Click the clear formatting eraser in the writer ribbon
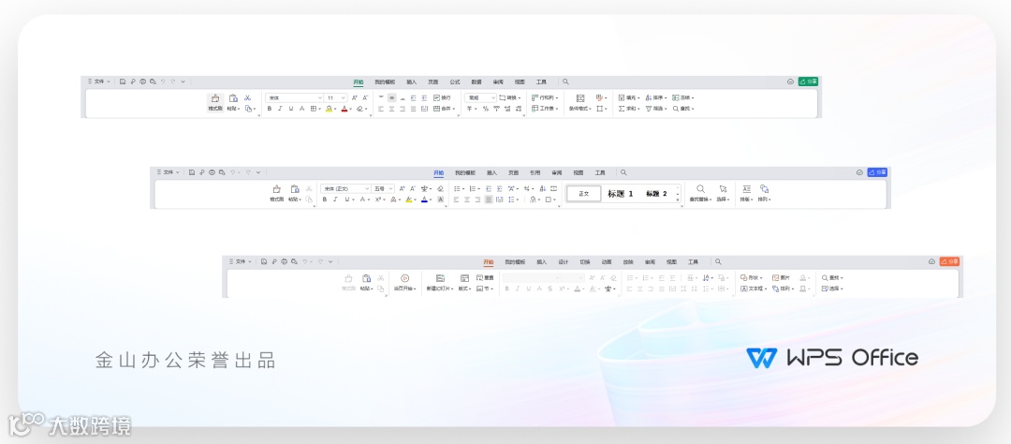The height and width of the screenshot is (444, 1011). point(440,188)
